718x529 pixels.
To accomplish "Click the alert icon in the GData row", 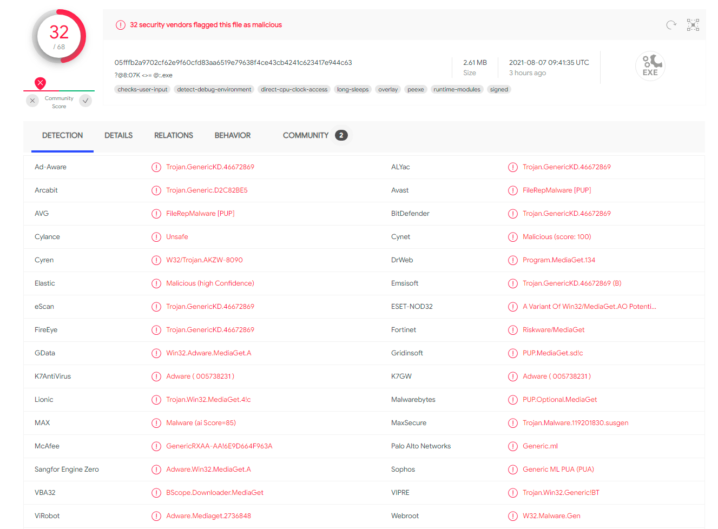I will [156, 353].
